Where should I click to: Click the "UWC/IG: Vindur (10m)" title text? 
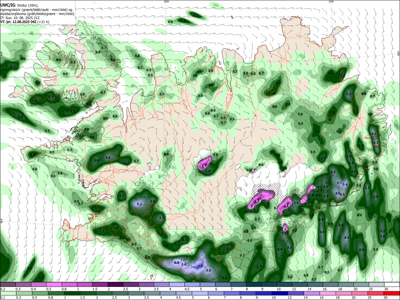point(20,5)
